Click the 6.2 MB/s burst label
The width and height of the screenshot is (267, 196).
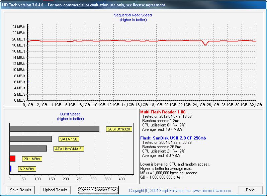point(27,169)
